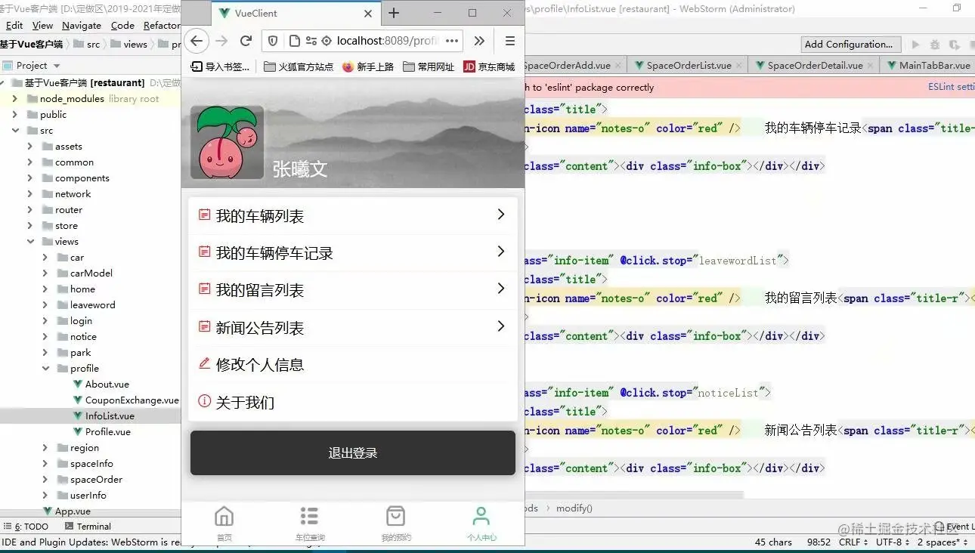Screen dimensions: 975x553
Task: Open 我的车辆列表 menu row
Action: click(353, 216)
